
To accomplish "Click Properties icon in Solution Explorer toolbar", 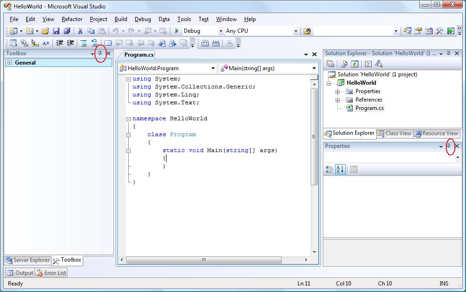I will (x=330, y=64).
